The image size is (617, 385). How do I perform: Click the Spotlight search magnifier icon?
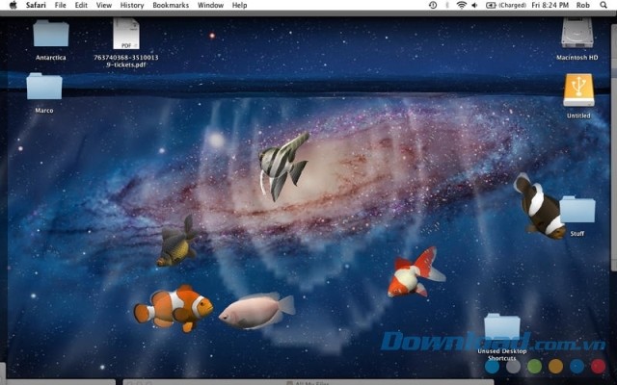pyautogui.click(x=605, y=5)
